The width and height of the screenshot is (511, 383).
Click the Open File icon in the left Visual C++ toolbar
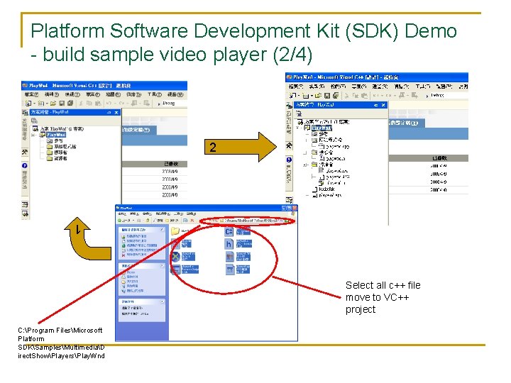pyautogui.click(x=53, y=104)
